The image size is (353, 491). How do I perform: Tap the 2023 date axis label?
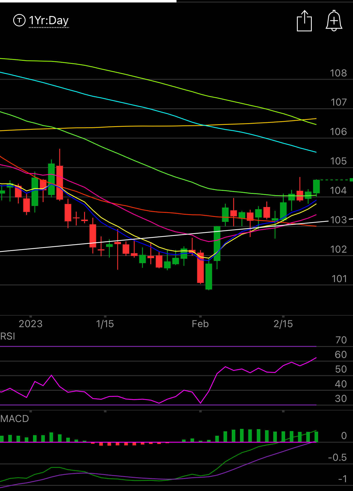pyautogui.click(x=31, y=324)
